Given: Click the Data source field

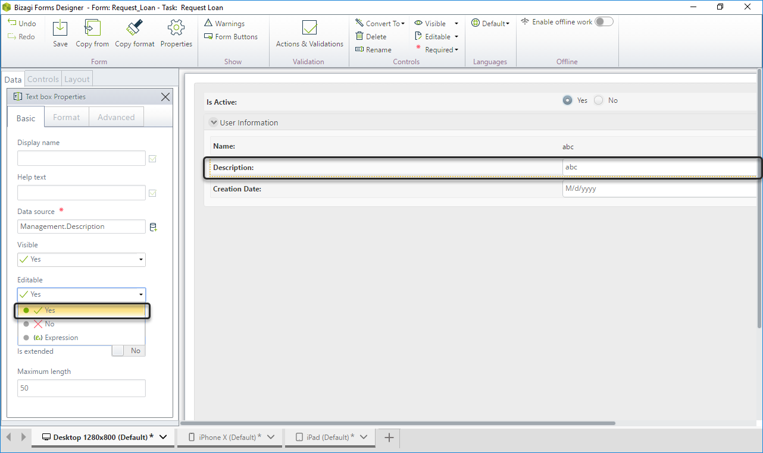Looking at the screenshot, I should (82, 227).
